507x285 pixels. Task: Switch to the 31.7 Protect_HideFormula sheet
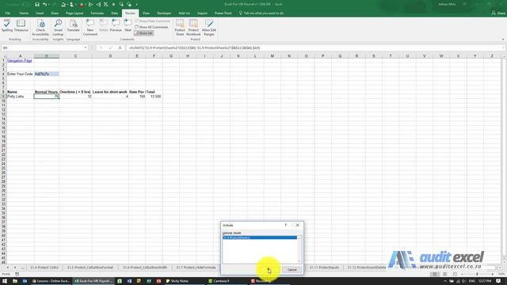click(x=196, y=268)
